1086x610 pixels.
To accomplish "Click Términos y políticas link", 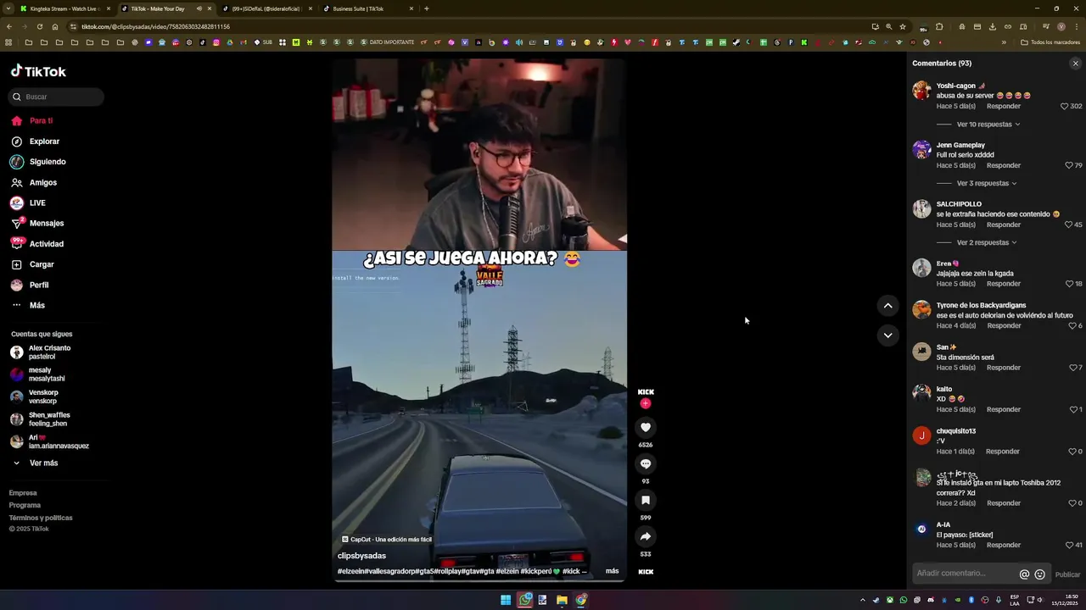I will tap(41, 518).
